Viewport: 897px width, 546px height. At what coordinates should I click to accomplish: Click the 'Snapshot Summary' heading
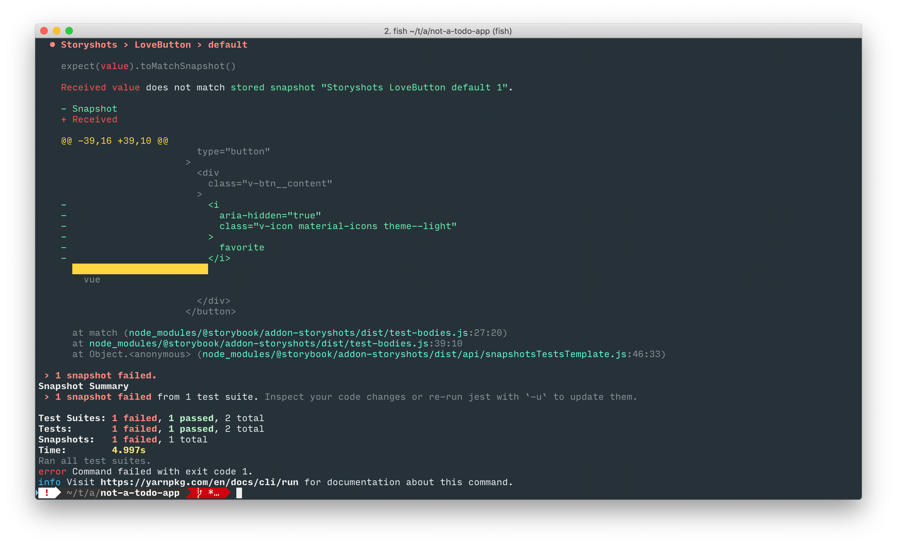point(83,386)
